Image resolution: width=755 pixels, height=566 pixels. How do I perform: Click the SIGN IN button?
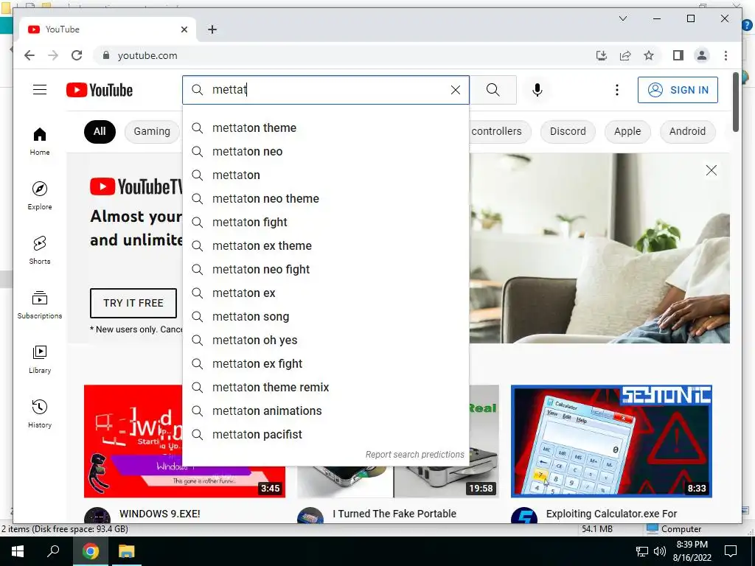click(x=678, y=90)
